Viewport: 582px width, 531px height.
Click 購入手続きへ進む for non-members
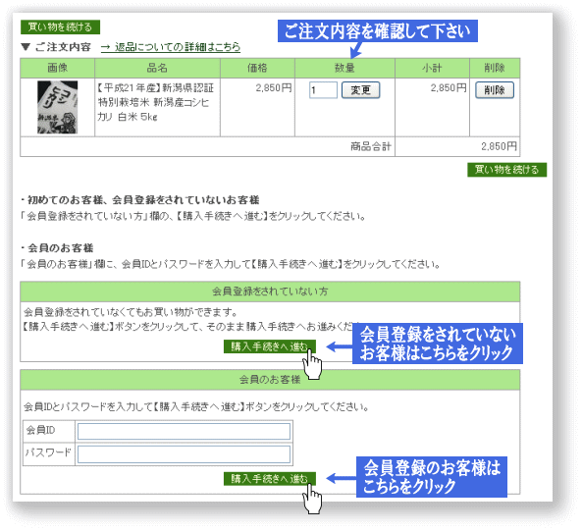click(270, 346)
